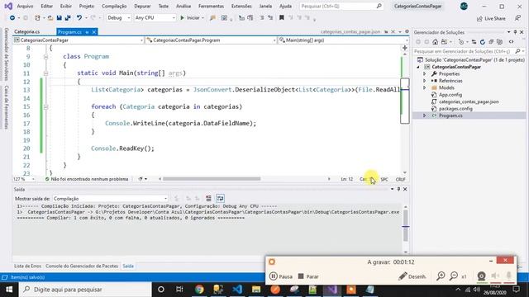
Task: Toggle the webcam in the recorder bar
Action: pyautogui.click(x=481, y=276)
